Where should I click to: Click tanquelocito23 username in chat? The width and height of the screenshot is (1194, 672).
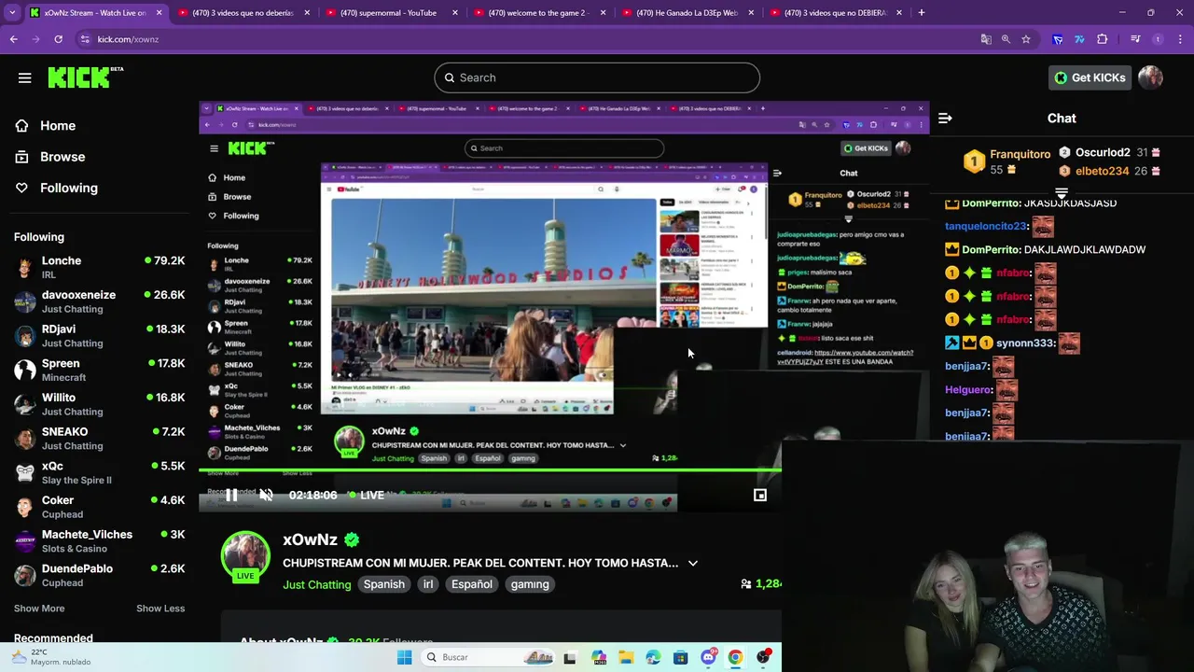pyautogui.click(x=986, y=227)
